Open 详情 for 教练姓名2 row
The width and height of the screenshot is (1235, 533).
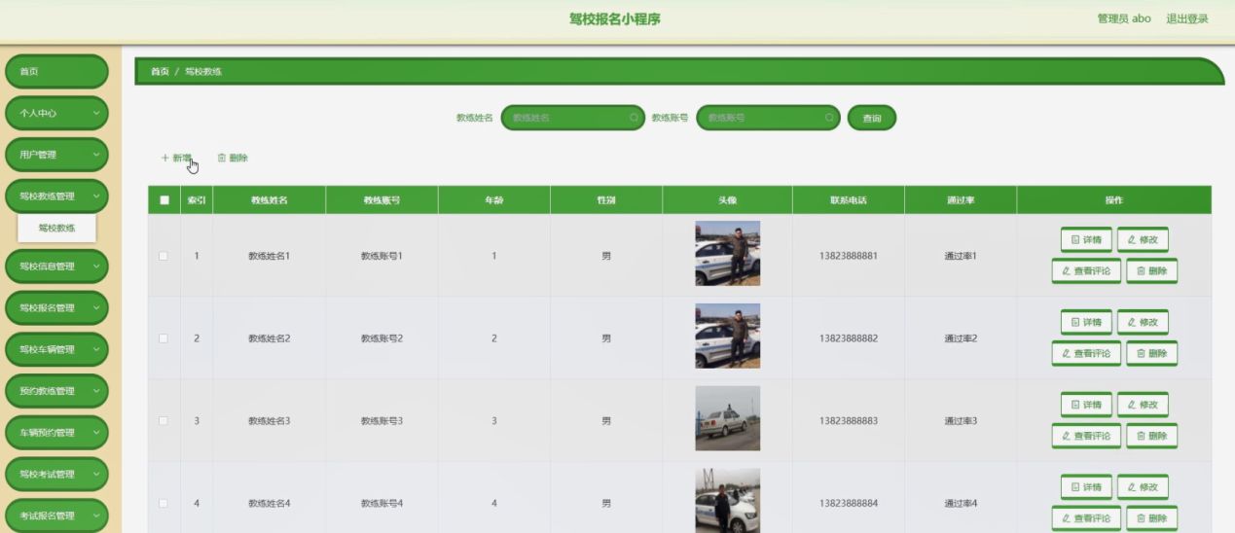click(1086, 322)
